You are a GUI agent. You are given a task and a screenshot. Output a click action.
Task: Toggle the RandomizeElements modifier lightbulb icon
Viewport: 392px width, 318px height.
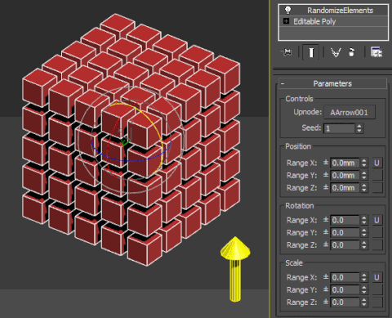287,10
